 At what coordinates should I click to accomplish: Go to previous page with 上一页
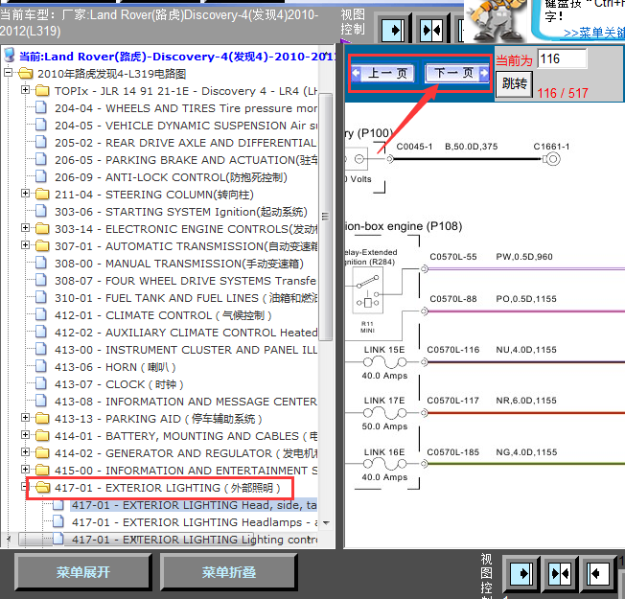pyautogui.click(x=383, y=74)
